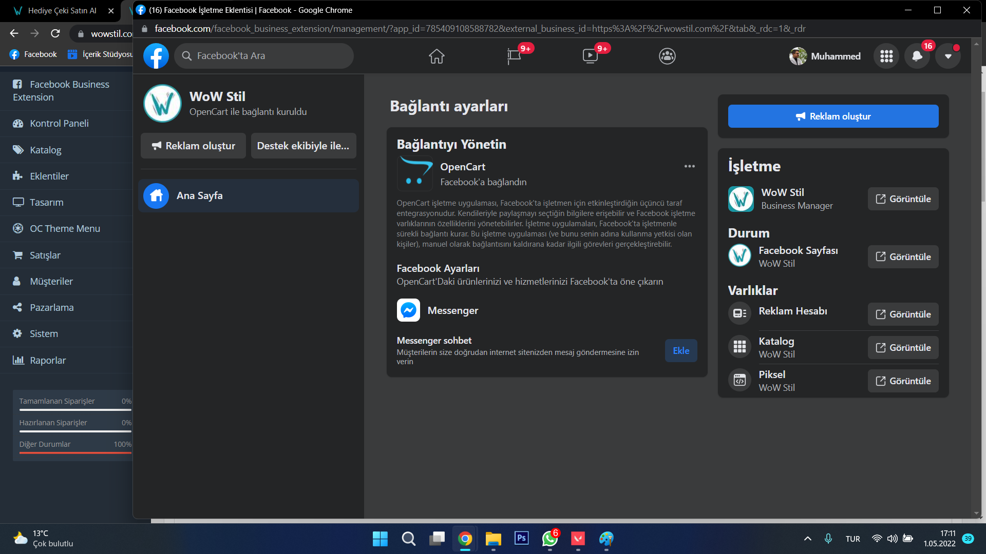Open Muhammed's profile

(x=825, y=56)
